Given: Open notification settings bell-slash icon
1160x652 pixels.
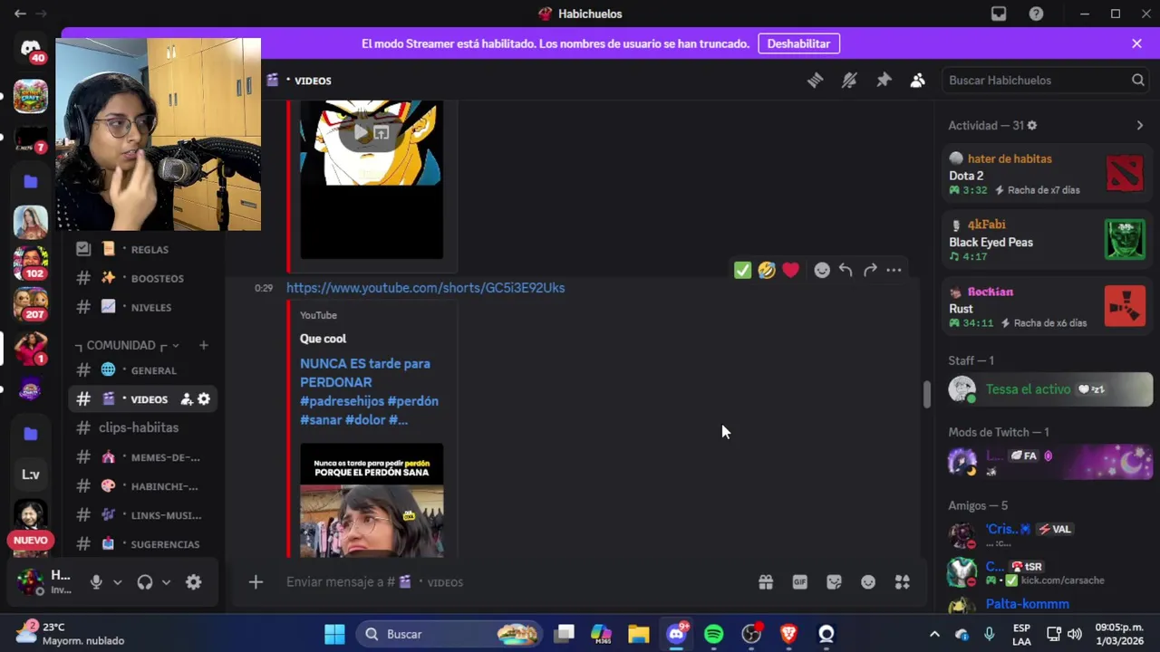Looking at the screenshot, I should [x=849, y=81].
